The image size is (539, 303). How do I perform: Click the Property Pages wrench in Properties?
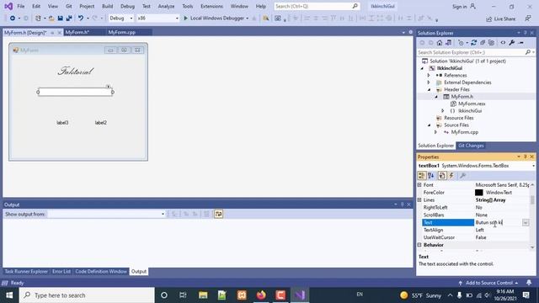click(462, 176)
